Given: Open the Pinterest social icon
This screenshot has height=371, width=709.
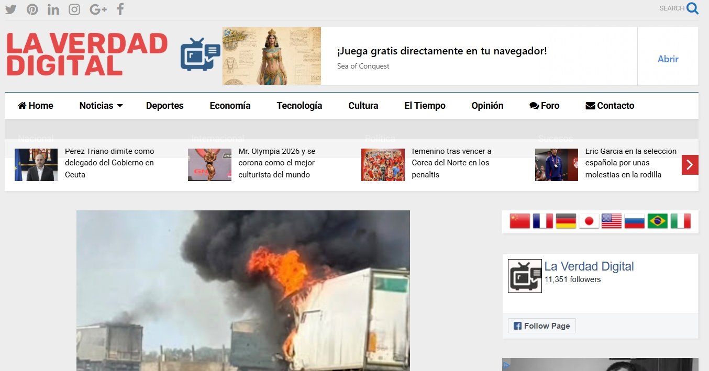Looking at the screenshot, I should 32,9.
